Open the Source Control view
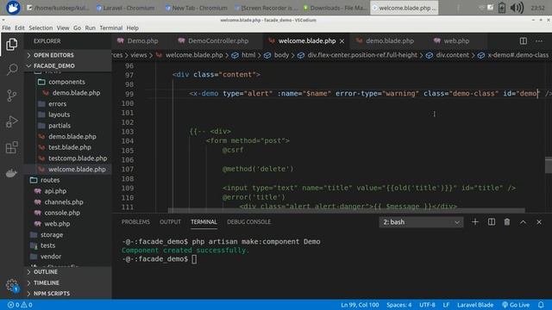552x310 pixels. coord(11,96)
